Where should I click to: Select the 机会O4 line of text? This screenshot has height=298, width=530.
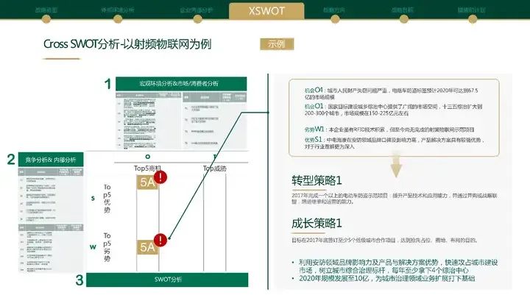392,93
